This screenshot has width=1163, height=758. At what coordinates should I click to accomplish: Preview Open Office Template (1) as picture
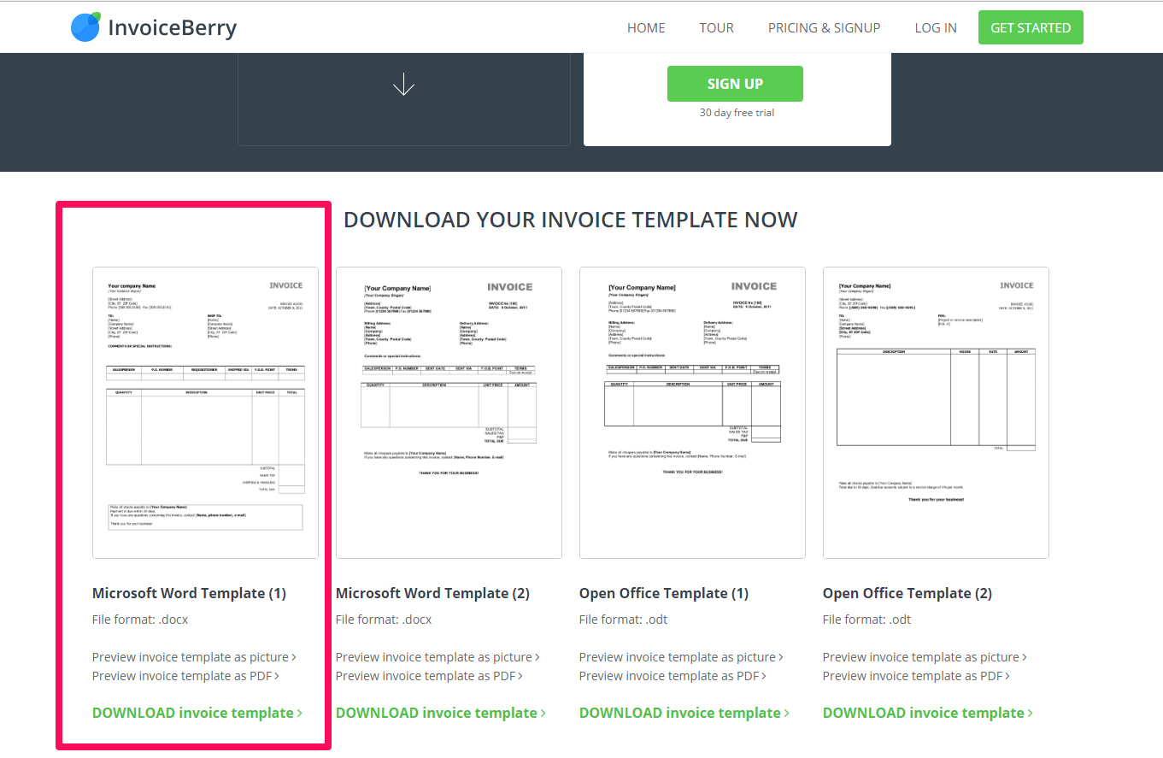coord(681,657)
